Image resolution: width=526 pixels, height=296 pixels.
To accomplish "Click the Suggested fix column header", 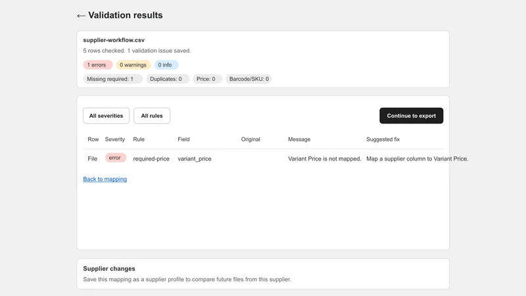I will click(x=383, y=139).
